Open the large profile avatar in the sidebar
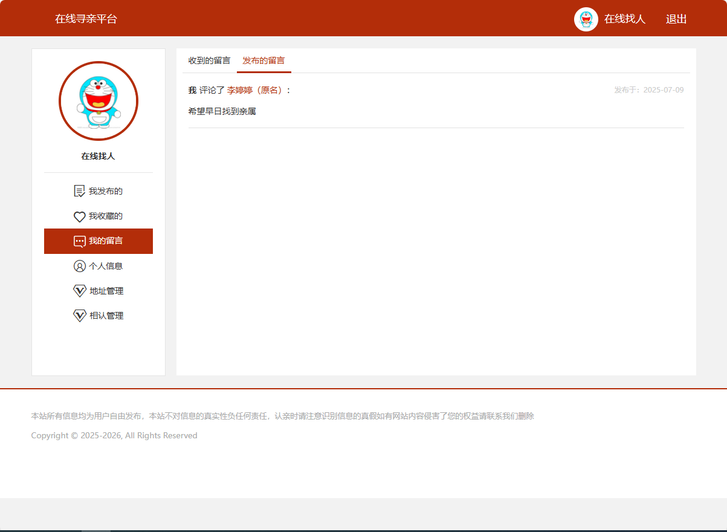727x532 pixels. (x=98, y=101)
